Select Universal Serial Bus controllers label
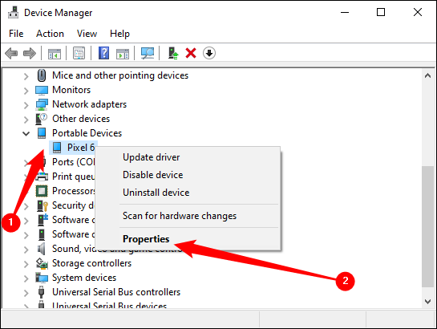Image resolution: width=437 pixels, height=329 pixels. click(x=116, y=292)
